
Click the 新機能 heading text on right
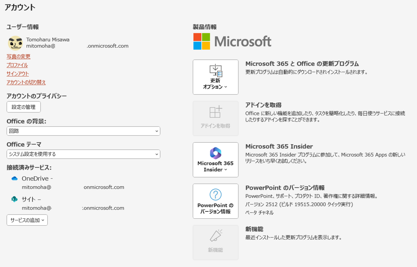tap(254, 229)
